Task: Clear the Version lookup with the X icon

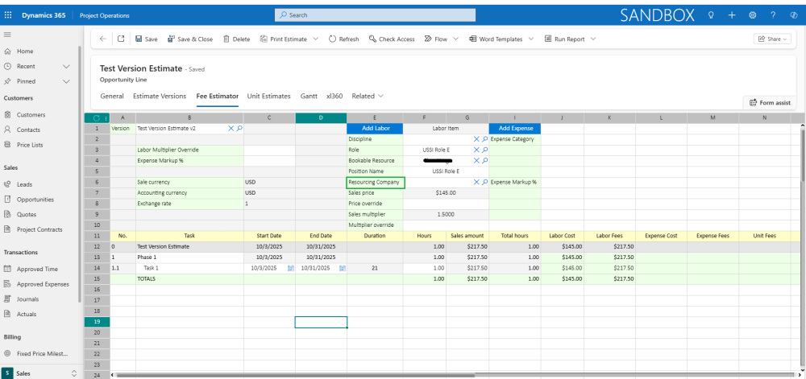Action: click(231, 128)
